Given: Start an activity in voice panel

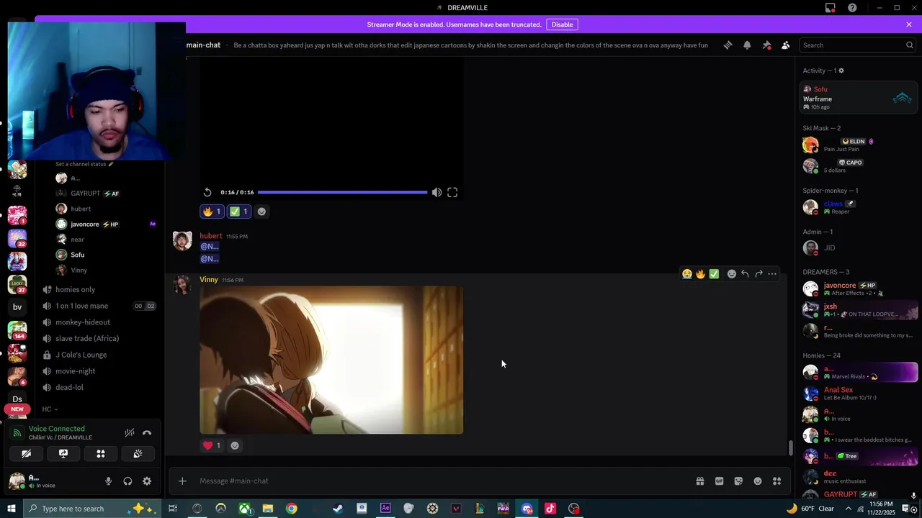Looking at the screenshot, I should pyautogui.click(x=101, y=453).
